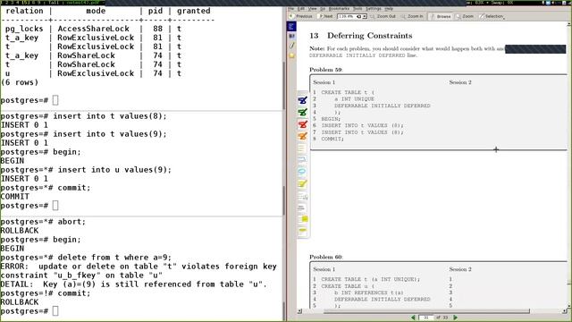Screen dimensions: 572x322
Task: Click the 'relation' column header
Action: pyautogui.click(x=24, y=11)
